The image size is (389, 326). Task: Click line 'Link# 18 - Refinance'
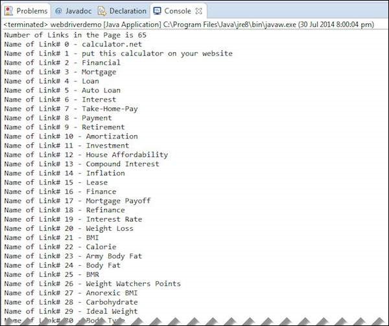(x=64, y=210)
